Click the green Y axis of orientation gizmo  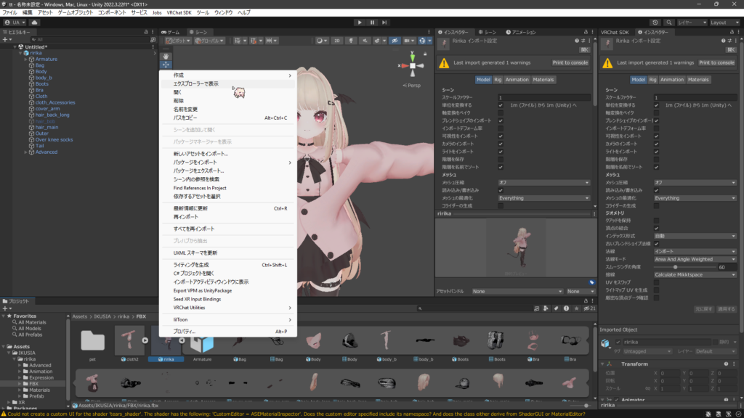coord(413,57)
